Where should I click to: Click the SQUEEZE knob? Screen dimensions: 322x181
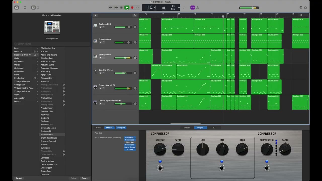(x=160, y=150)
